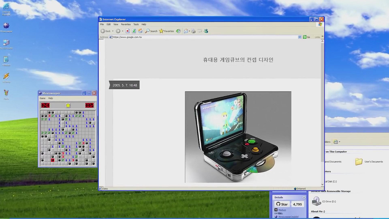Open the Back button history dropdown arrow
The image size is (389, 219).
pyautogui.click(x=113, y=31)
